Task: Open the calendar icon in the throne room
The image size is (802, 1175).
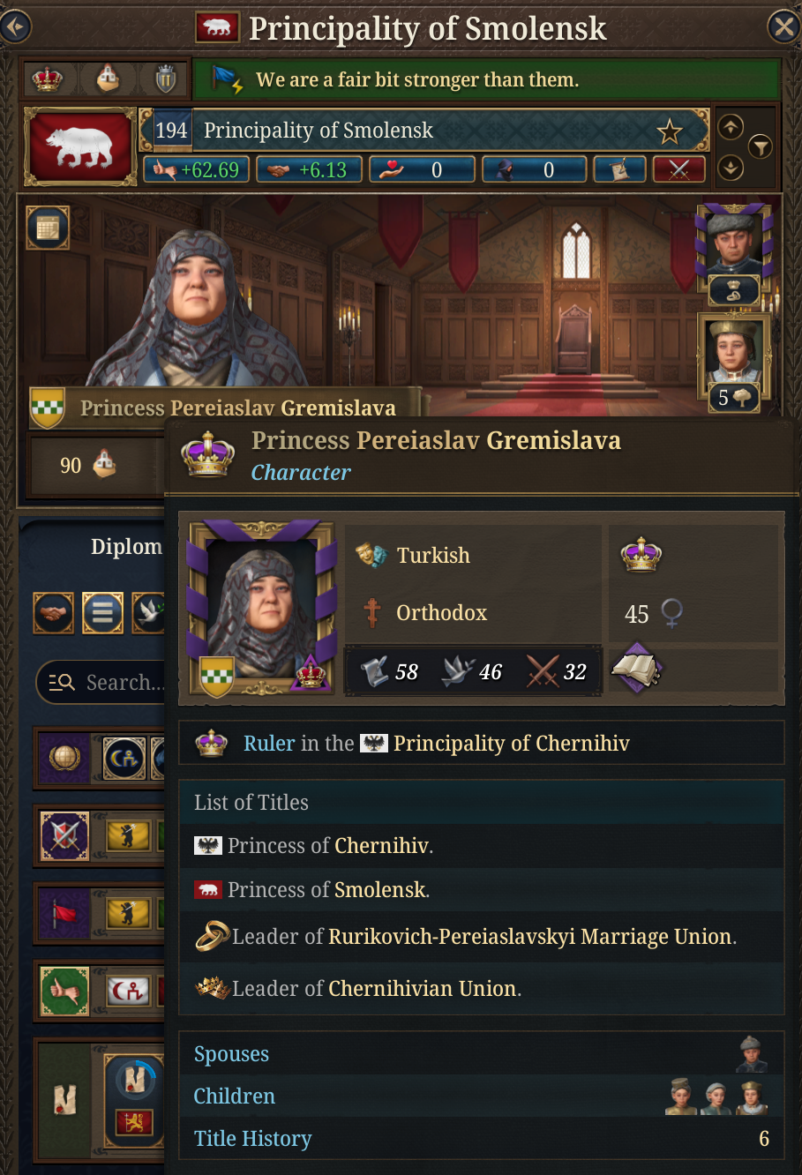Action: tap(48, 228)
